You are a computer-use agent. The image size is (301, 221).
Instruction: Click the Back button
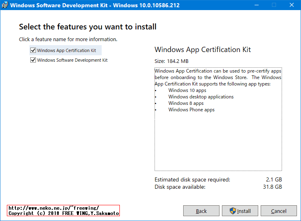coord(201,211)
